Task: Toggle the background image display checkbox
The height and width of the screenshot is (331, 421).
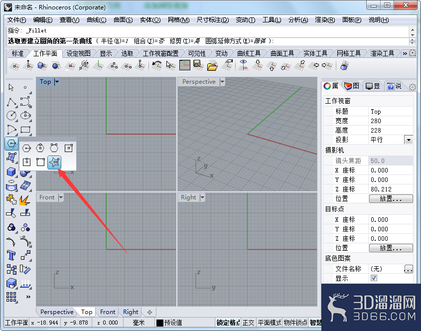Action: tap(374, 278)
